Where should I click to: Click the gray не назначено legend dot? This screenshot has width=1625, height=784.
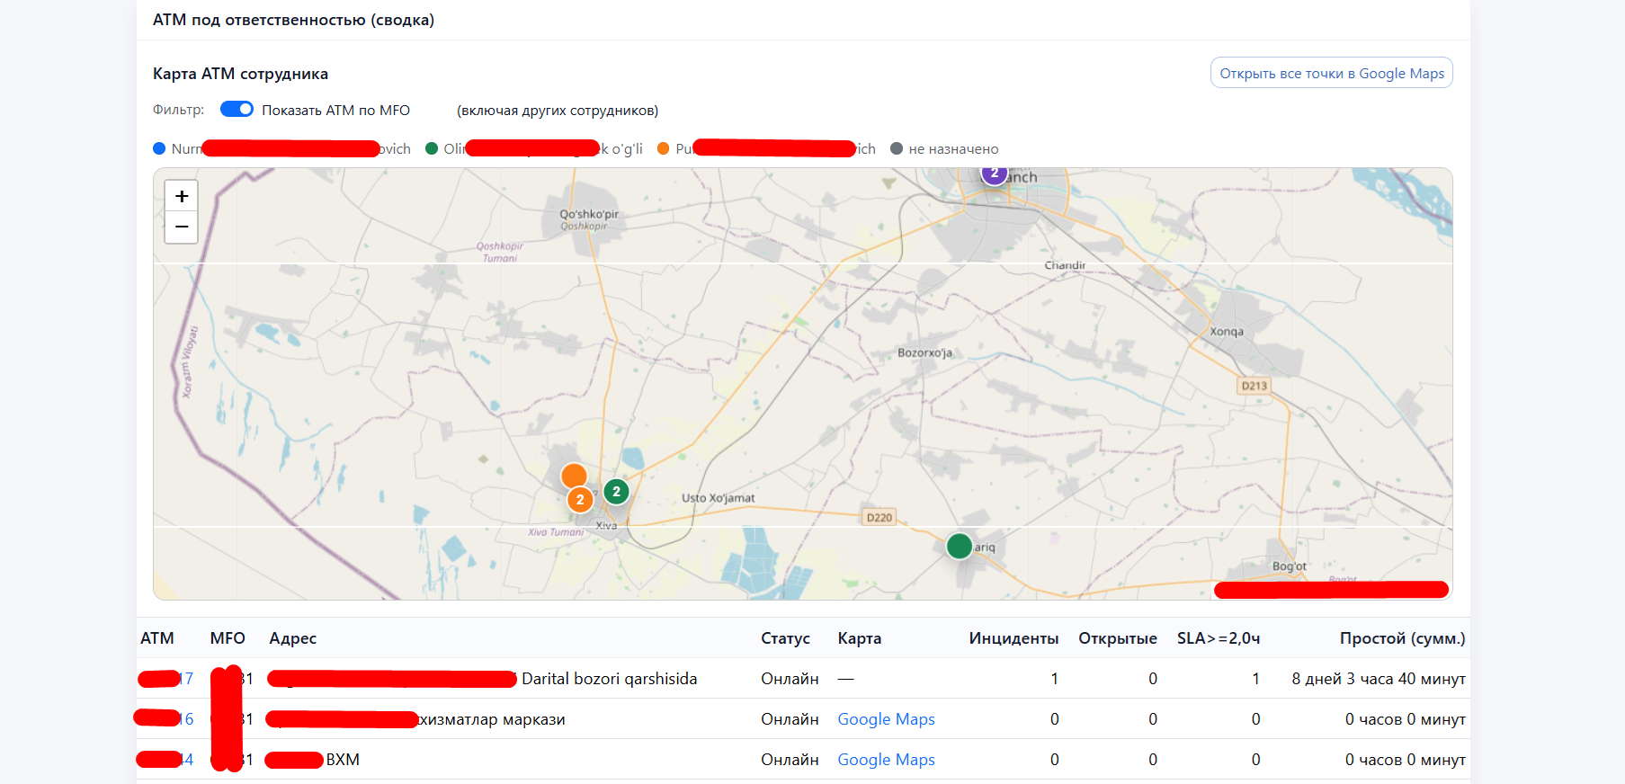[897, 149]
